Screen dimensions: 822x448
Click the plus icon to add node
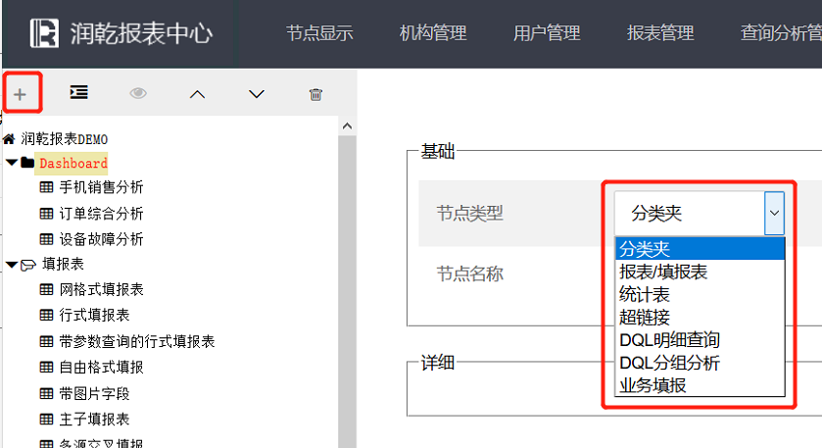[20, 94]
